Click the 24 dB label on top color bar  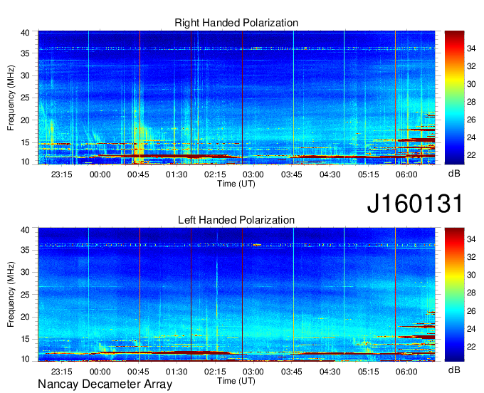(471, 137)
